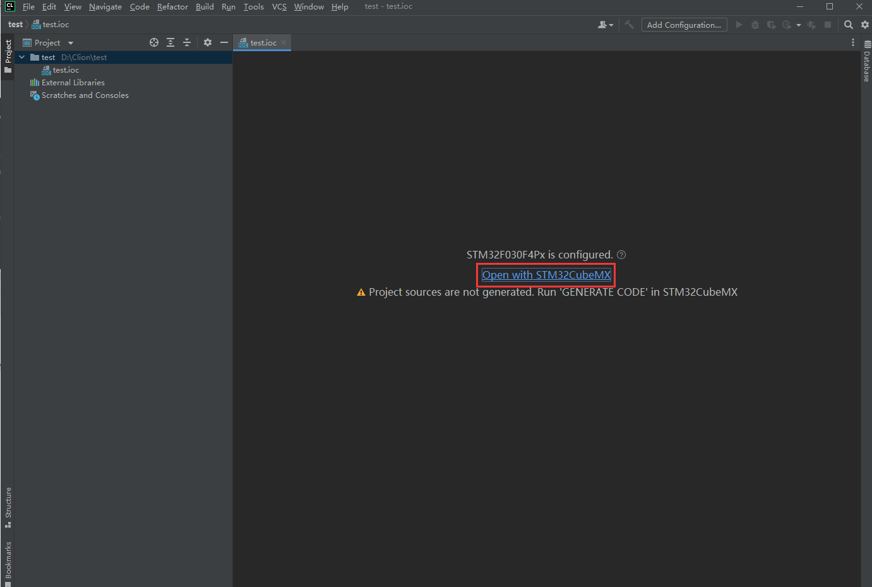Click the Profile run icon

coord(787,25)
